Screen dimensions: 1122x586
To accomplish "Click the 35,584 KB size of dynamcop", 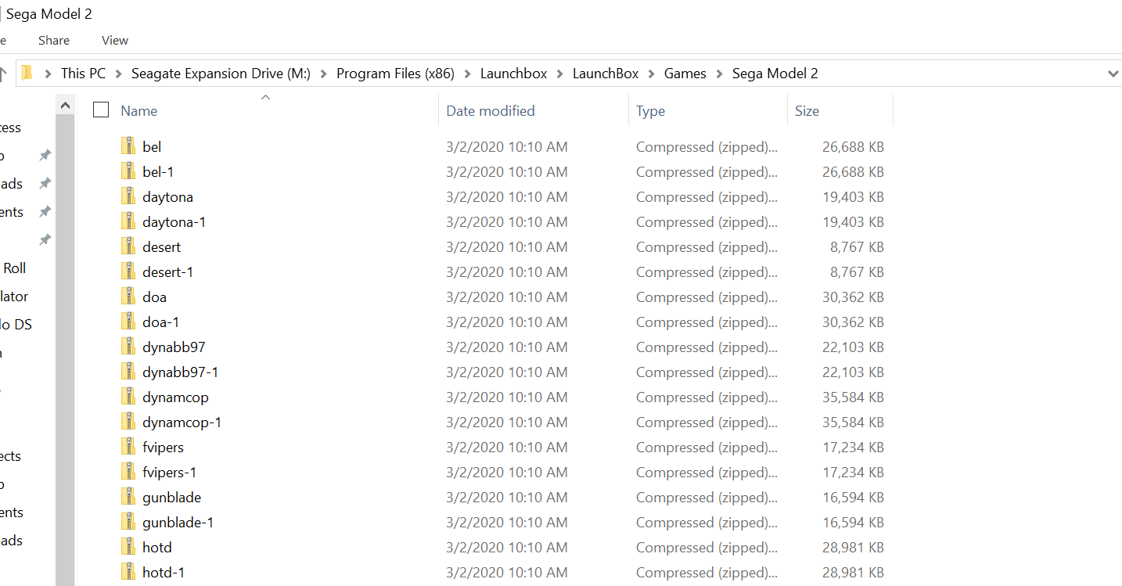I will pyautogui.click(x=853, y=397).
